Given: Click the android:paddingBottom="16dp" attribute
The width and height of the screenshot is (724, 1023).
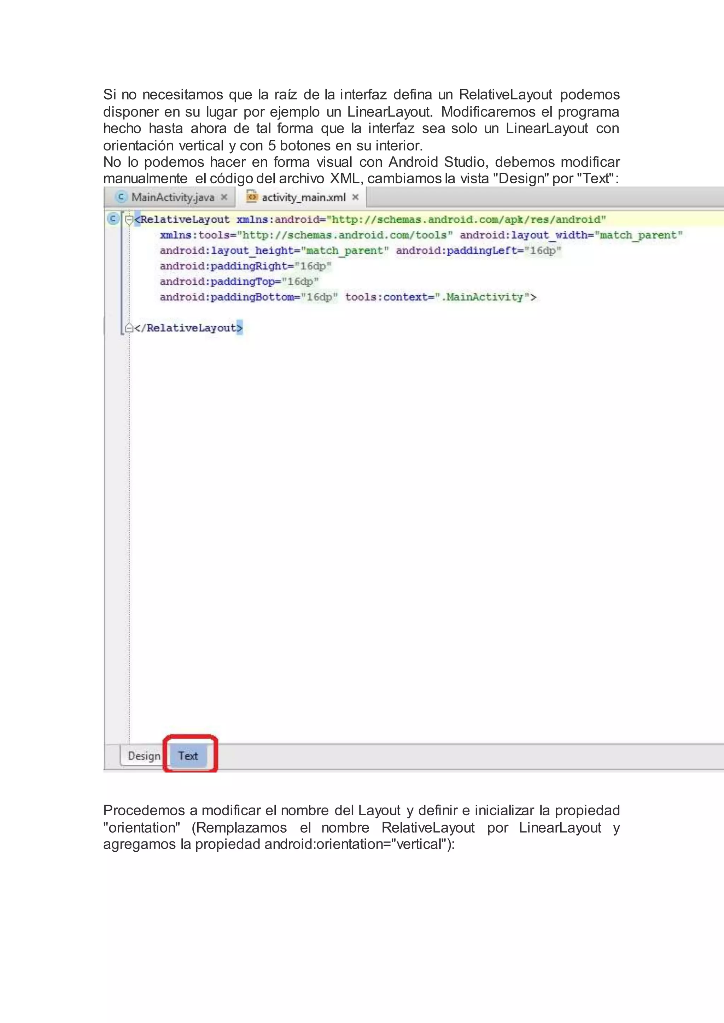Looking at the screenshot, I should pyautogui.click(x=249, y=297).
